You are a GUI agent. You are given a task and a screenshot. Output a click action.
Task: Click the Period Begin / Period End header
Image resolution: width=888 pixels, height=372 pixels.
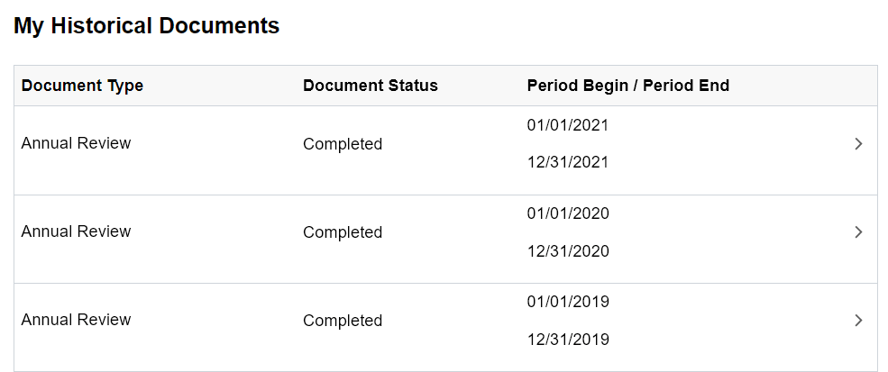tap(628, 86)
